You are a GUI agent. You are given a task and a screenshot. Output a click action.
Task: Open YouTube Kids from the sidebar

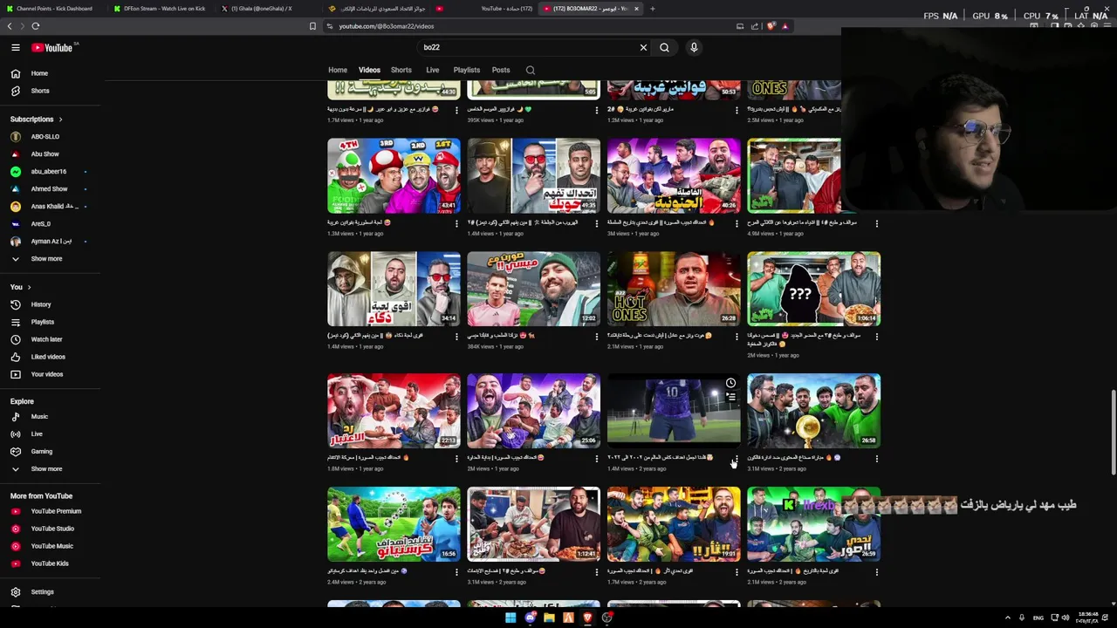click(x=50, y=563)
